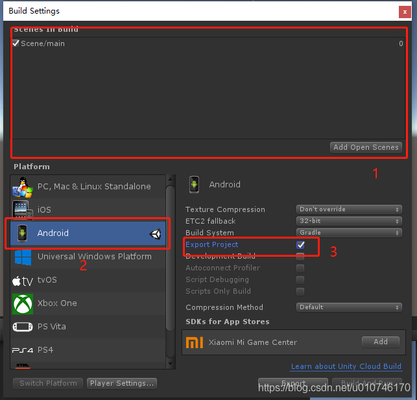Viewport: 417px width, 400px height.
Task: Click the platform list scroll down arrow
Action: 170,364
